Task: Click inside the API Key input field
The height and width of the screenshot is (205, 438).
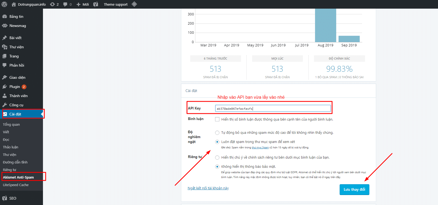Action: pos(273,108)
